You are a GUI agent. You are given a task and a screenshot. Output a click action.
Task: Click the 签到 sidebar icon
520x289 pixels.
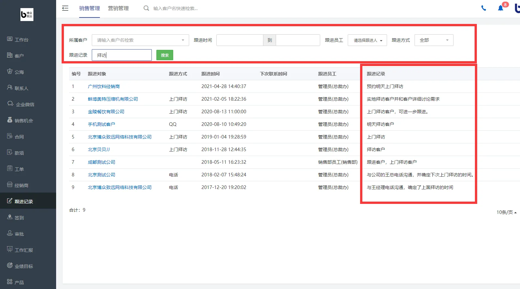pyautogui.click(x=10, y=217)
